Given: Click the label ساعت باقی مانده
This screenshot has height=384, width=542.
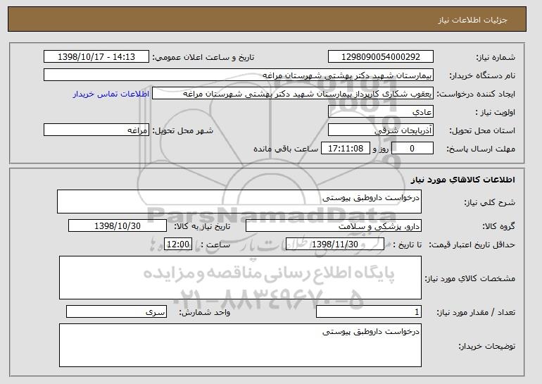Looking at the screenshot, I should [286, 149].
